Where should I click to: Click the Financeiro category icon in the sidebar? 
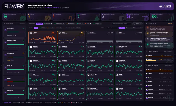point(5,30)
